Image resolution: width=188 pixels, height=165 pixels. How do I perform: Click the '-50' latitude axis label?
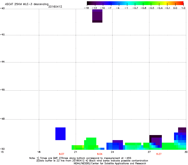point(2,149)
